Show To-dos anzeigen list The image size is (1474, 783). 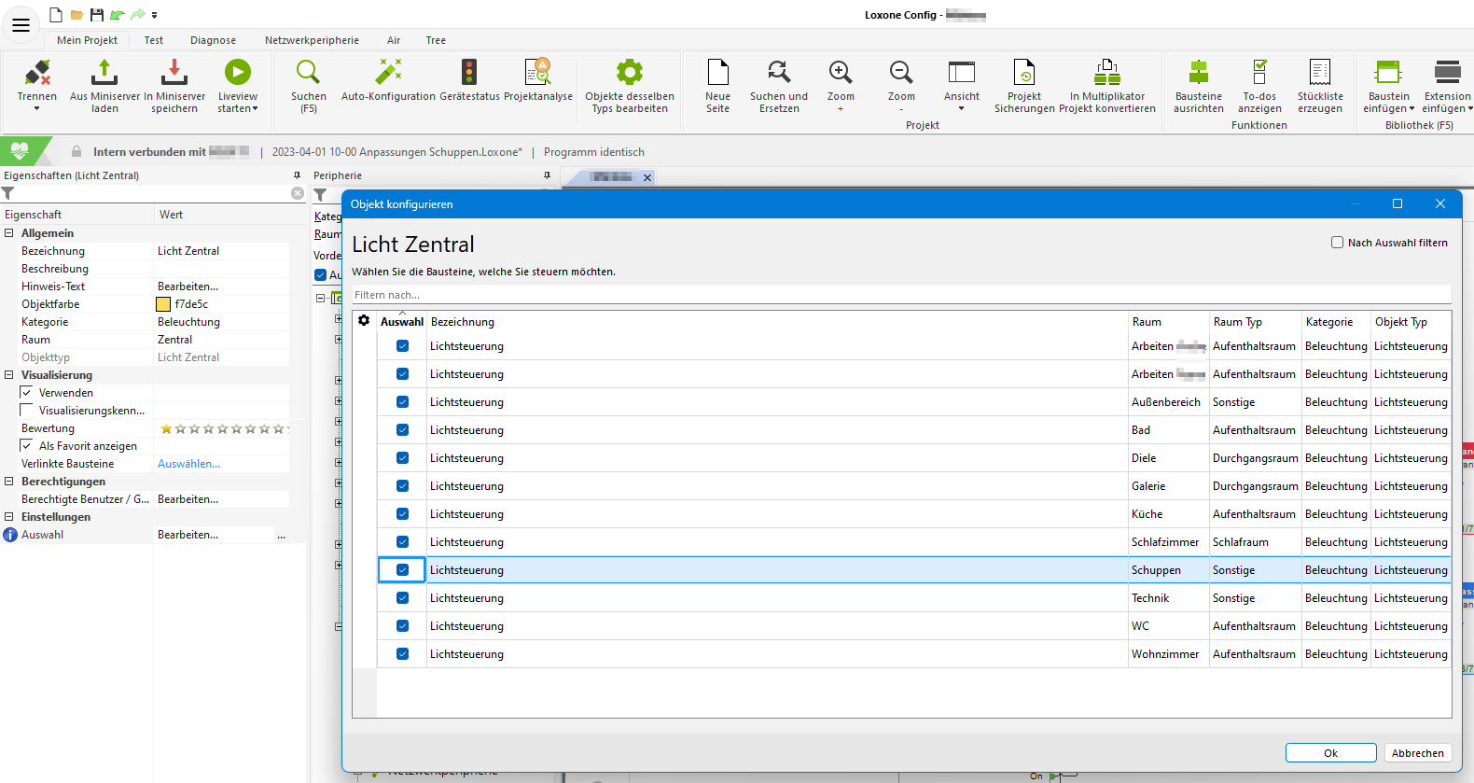(x=1259, y=86)
